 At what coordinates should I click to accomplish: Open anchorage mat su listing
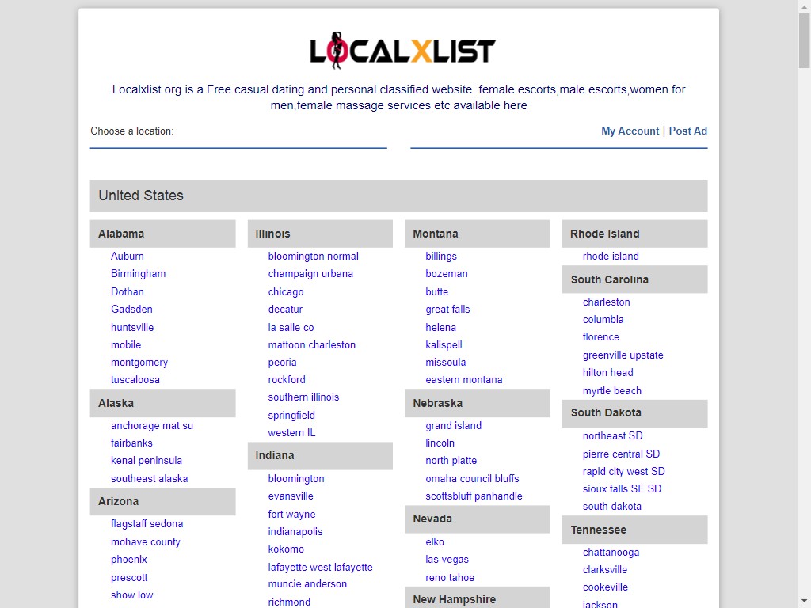(x=151, y=425)
